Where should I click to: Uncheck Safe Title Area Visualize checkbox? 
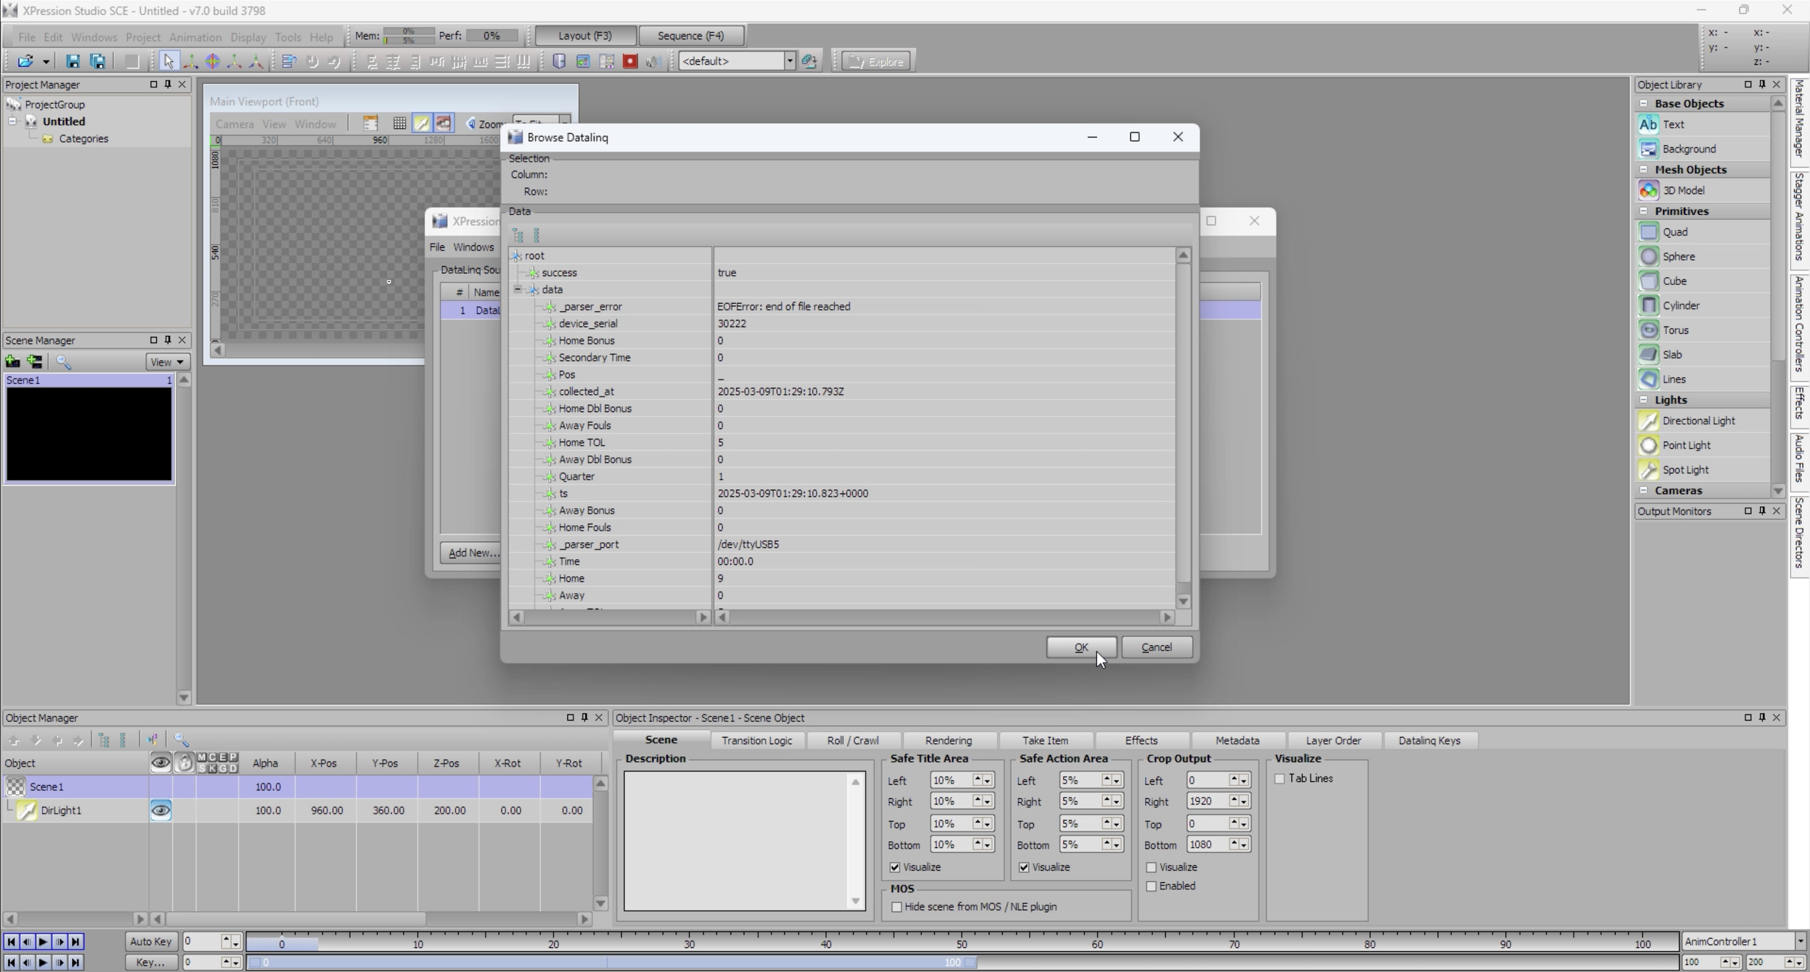pyautogui.click(x=895, y=867)
